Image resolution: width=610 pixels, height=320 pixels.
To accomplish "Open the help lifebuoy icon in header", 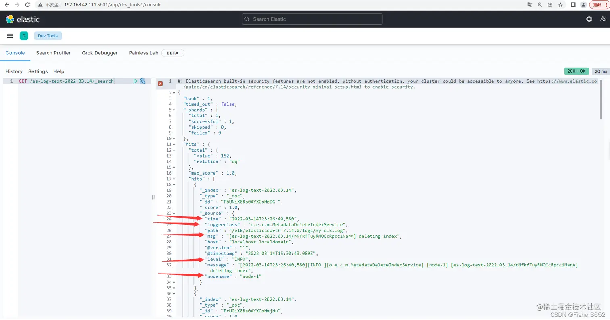I will [x=589, y=19].
